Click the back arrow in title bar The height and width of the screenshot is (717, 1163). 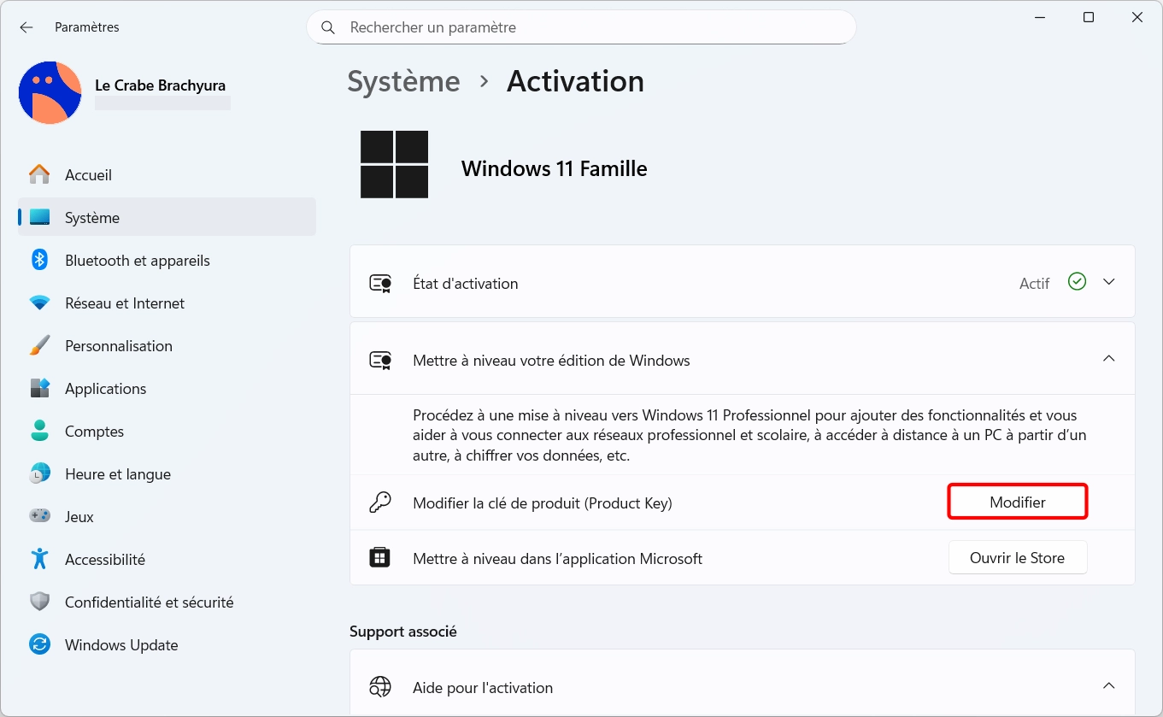(x=26, y=27)
